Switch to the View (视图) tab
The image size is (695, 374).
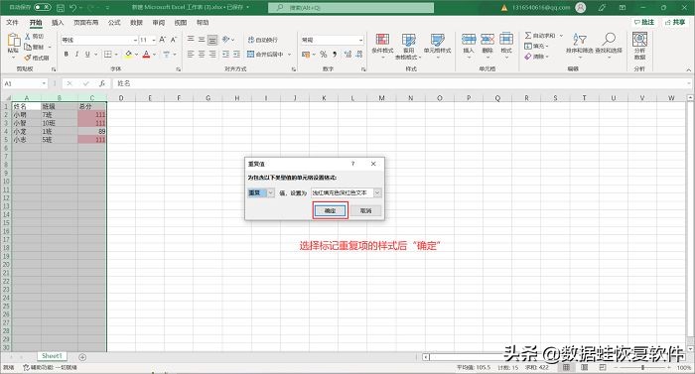[181, 22]
